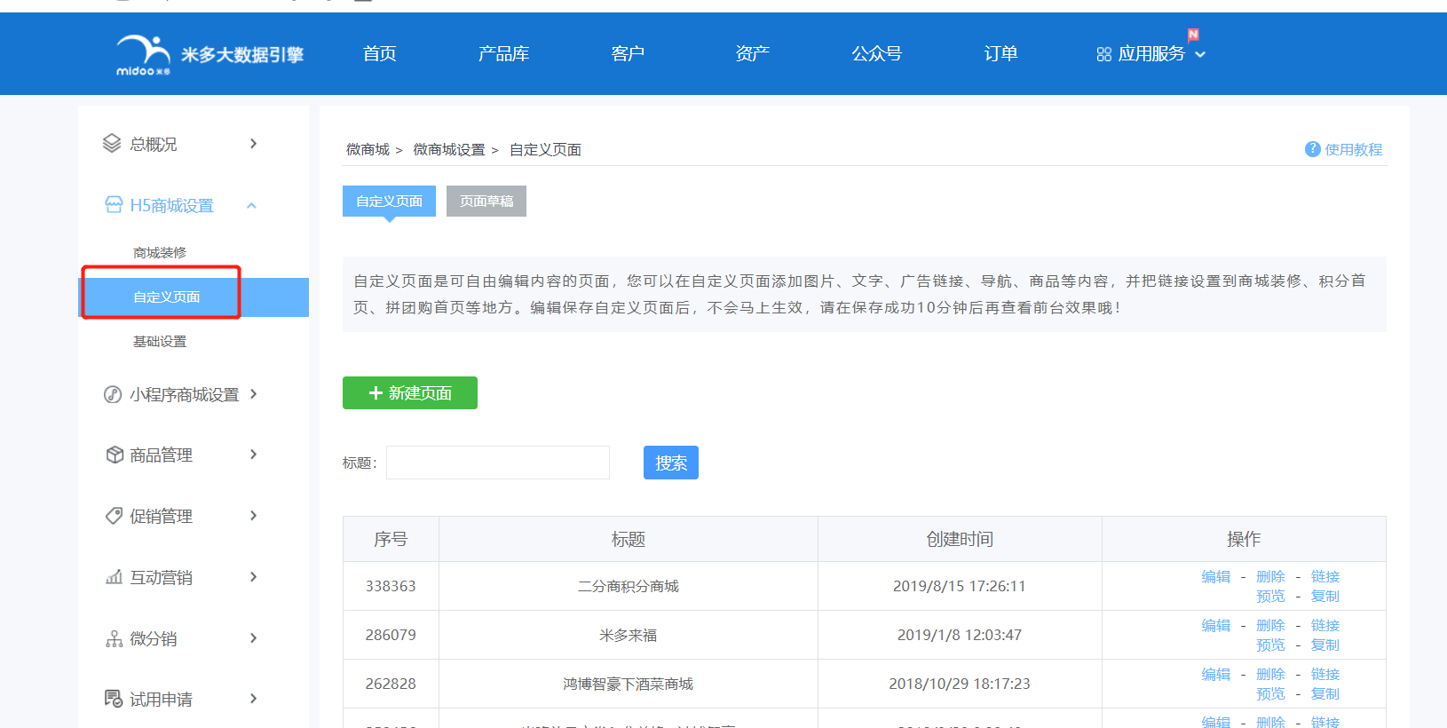Click the 小程序商城设置 mini-program icon
This screenshot has height=728, width=1447.
[113, 394]
